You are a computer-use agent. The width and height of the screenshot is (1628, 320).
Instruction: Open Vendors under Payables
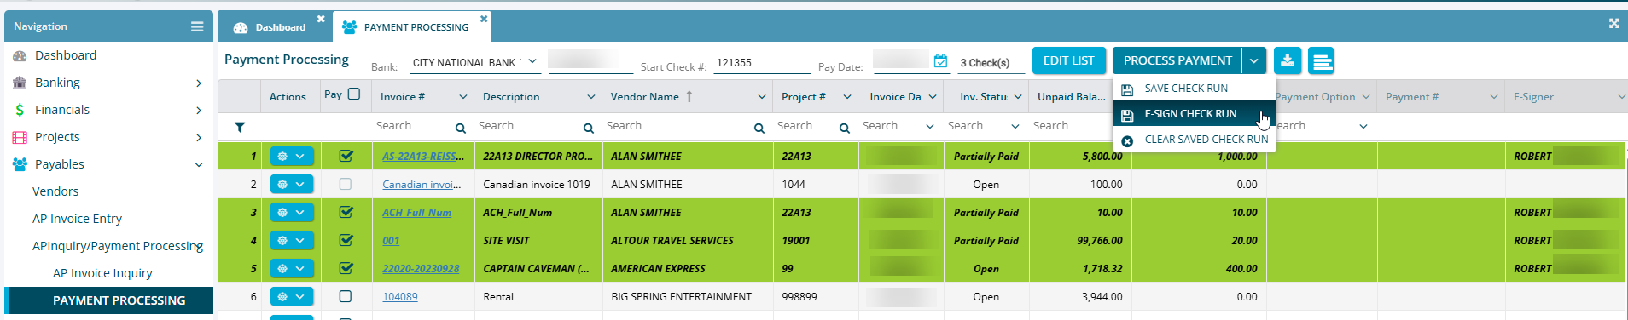tap(55, 191)
